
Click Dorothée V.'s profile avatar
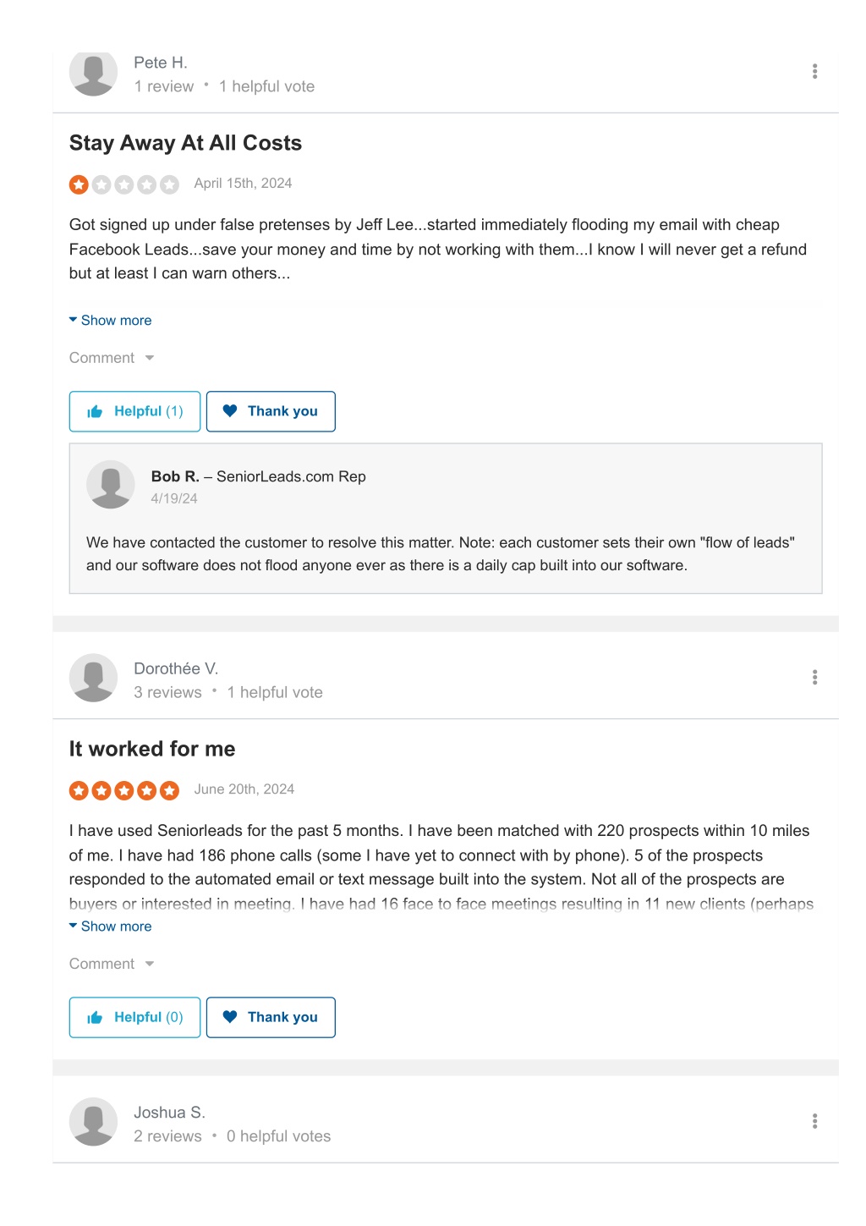pyautogui.click(x=93, y=678)
